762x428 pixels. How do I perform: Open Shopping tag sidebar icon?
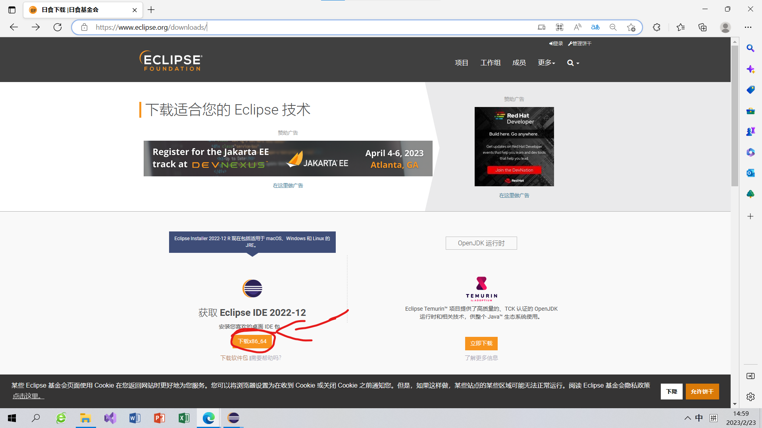click(x=750, y=90)
